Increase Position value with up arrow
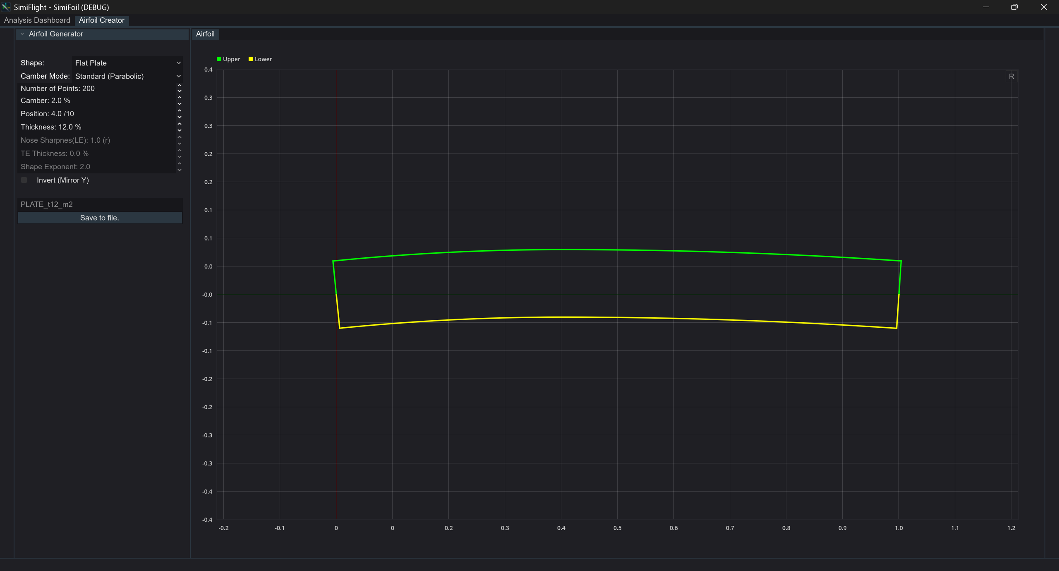 tap(180, 110)
